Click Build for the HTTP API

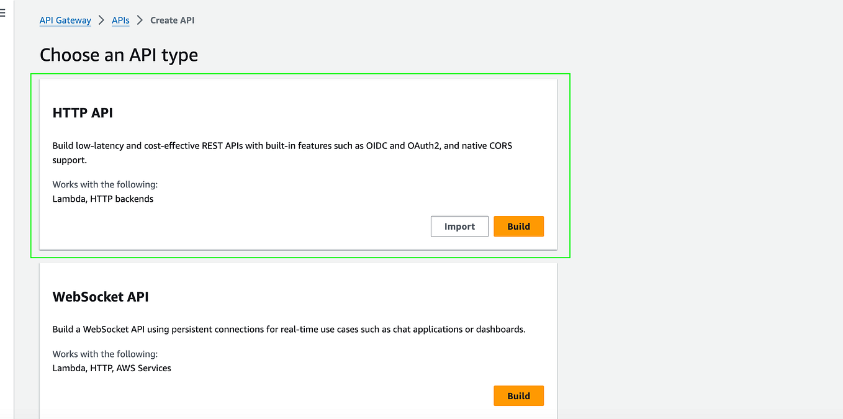pyautogui.click(x=518, y=226)
